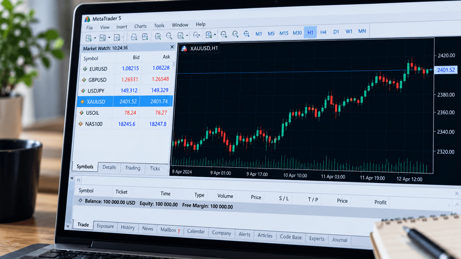Switch chart timeframe to M30
Image resolution: width=461 pixels, height=259 pixels.
point(297,33)
